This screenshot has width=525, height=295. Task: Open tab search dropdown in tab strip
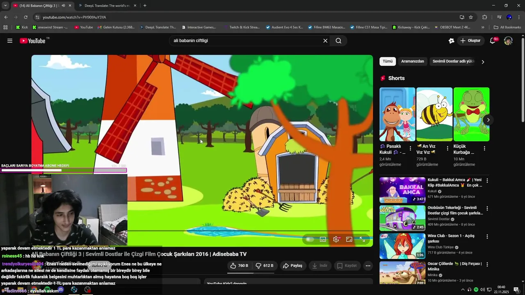pyautogui.click(x=5, y=6)
